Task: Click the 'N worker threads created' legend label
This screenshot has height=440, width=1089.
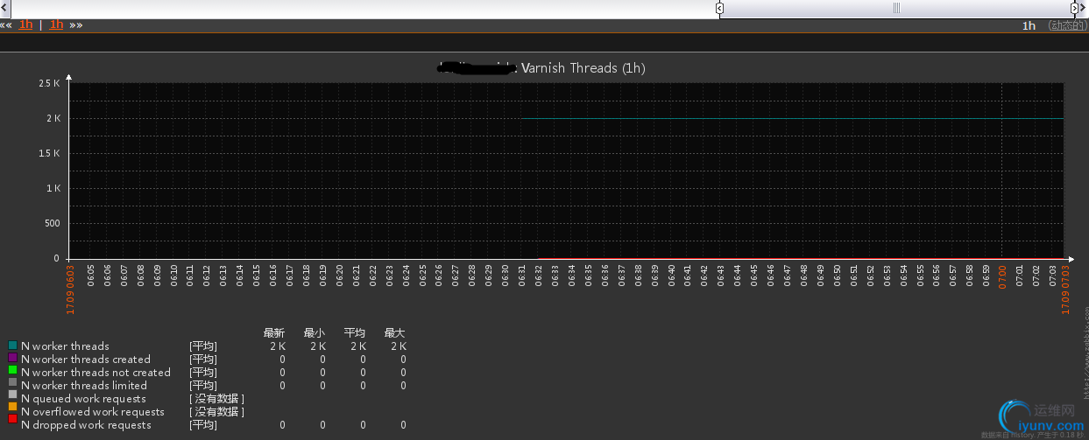Action: (x=86, y=360)
